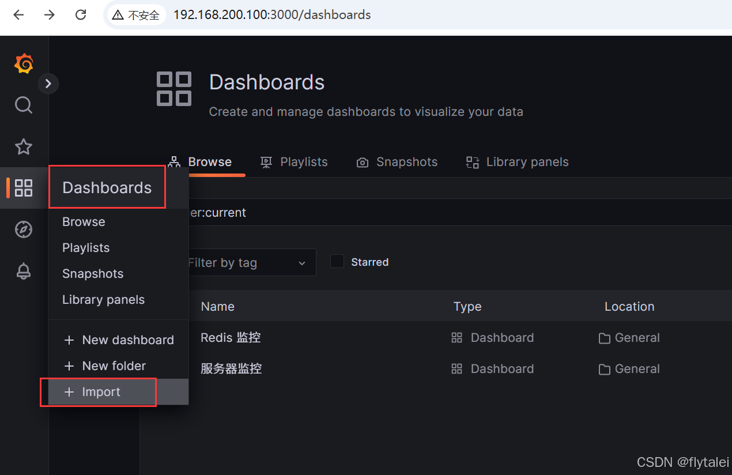Click the Starred filter label

coord(369,262)
